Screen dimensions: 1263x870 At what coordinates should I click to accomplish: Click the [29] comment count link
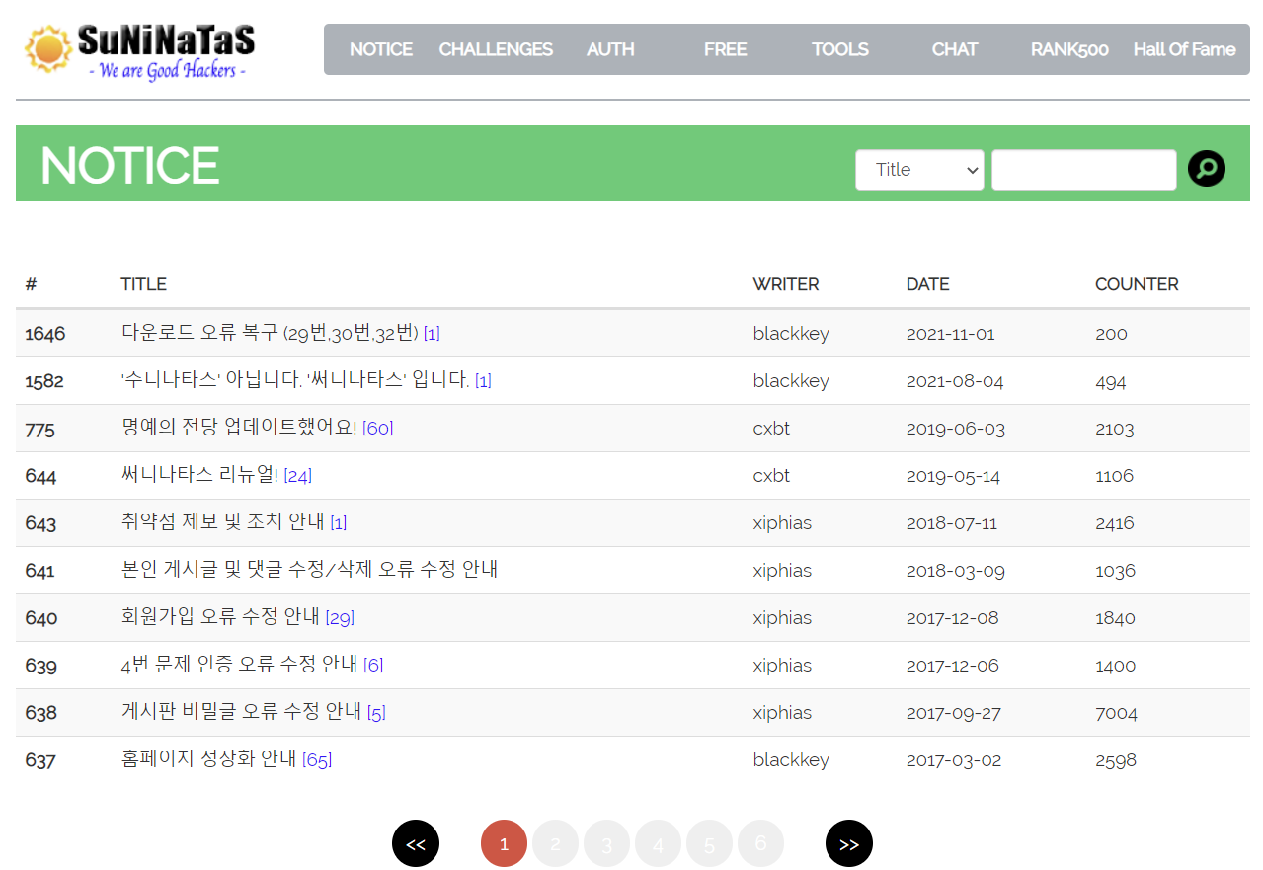pos(340,618)
